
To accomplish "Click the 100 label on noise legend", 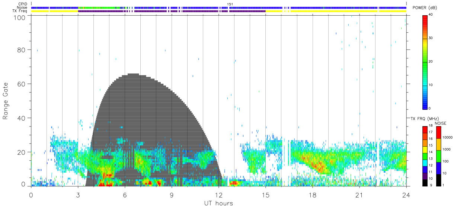I will (445, 162).
